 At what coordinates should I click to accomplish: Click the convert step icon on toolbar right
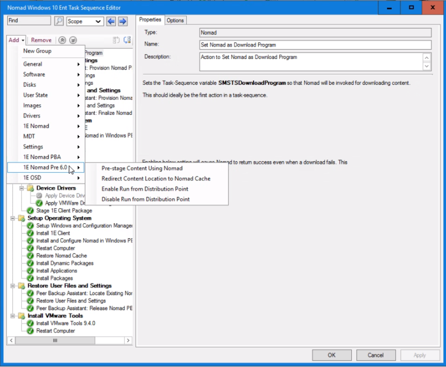pyautogui.click(x=127, y=40)
